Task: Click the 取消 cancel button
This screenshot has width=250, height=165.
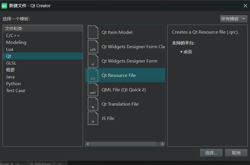Action: tap(236, 153)
